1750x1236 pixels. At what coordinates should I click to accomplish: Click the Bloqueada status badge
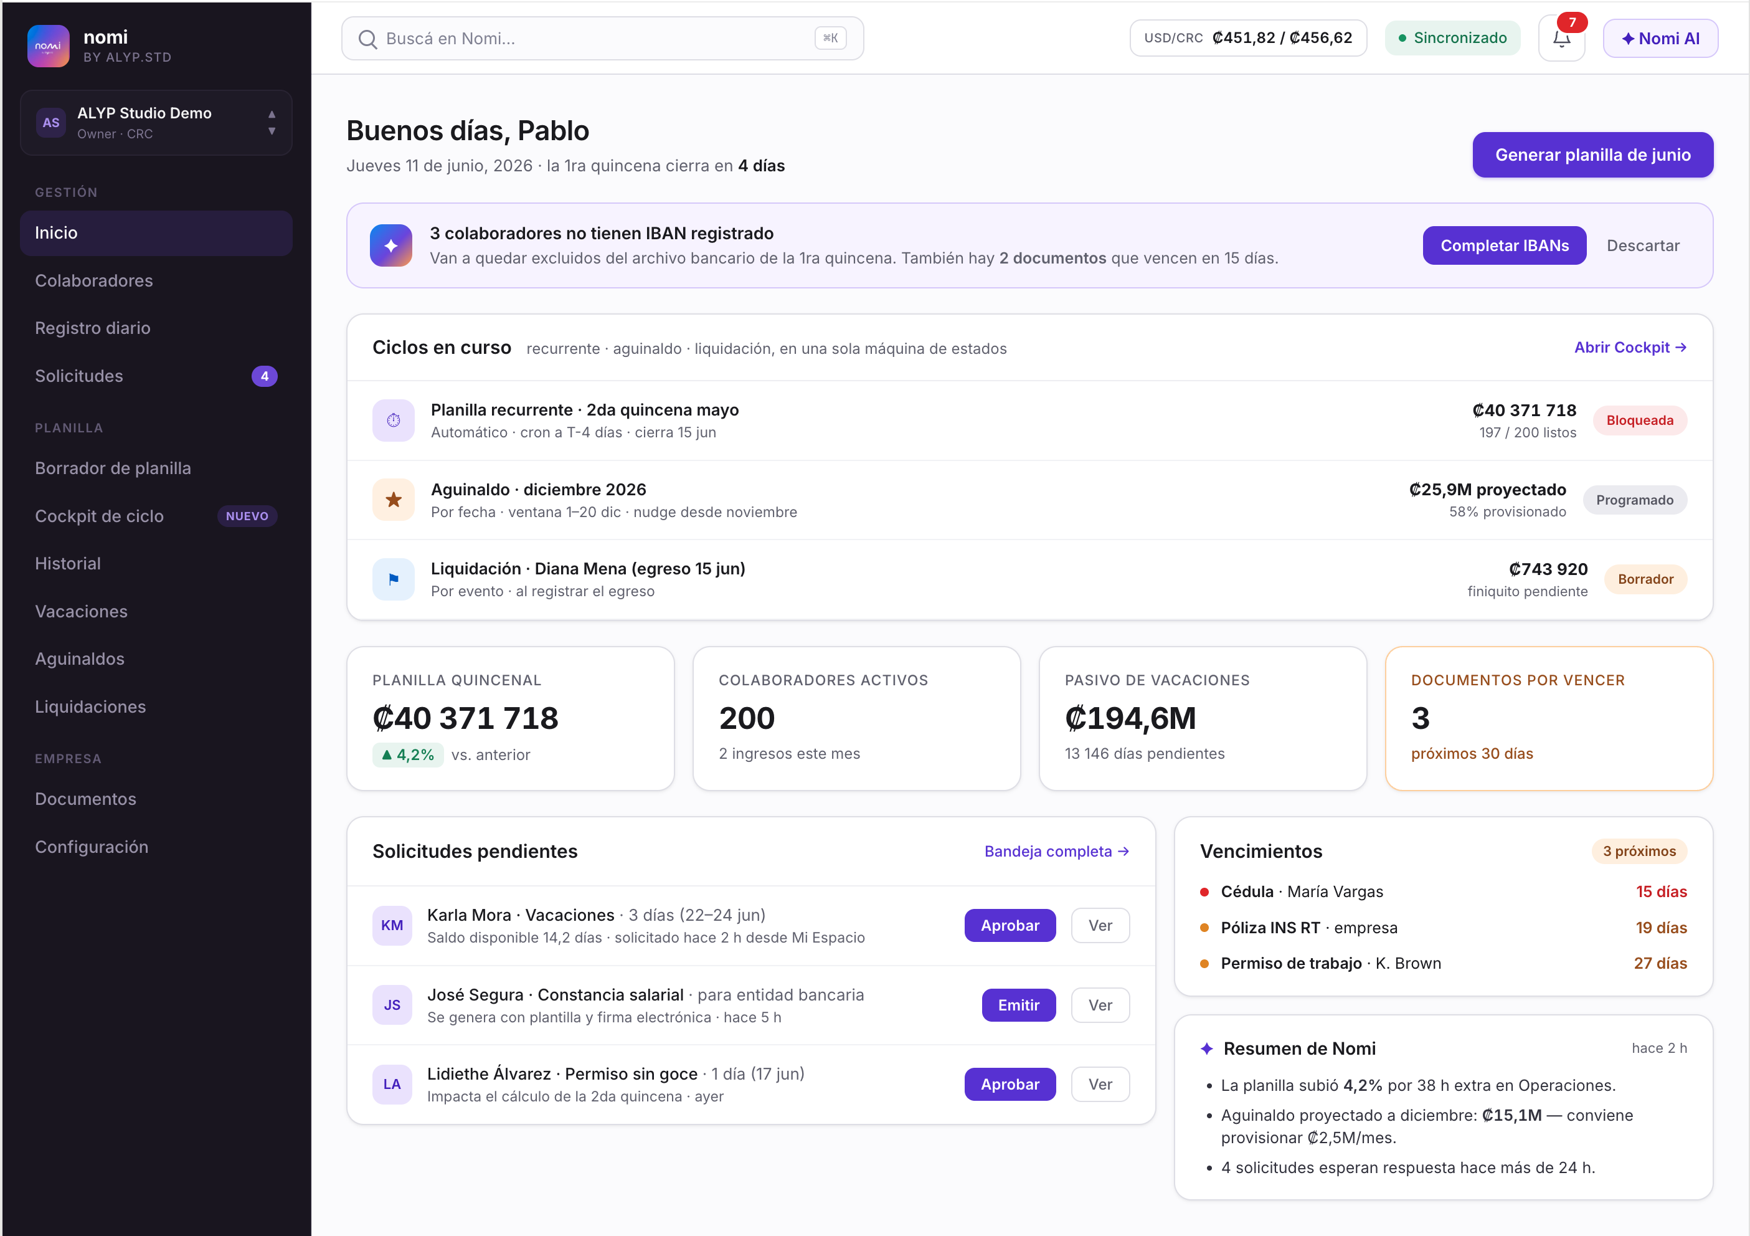(1640, 420)
